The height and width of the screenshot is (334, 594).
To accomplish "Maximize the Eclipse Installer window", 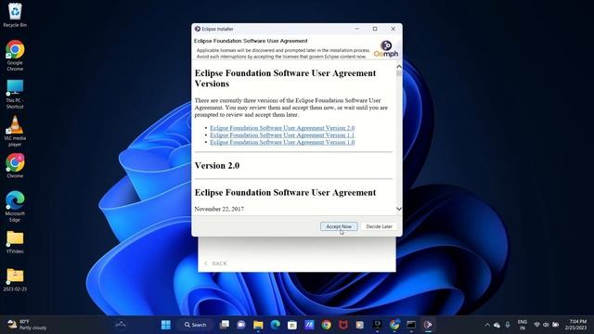I will click(x=375, y=29).
